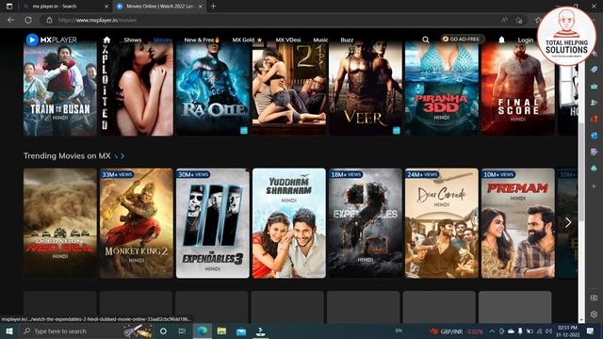Open the notifications bell icon

[x=501, y=40]
